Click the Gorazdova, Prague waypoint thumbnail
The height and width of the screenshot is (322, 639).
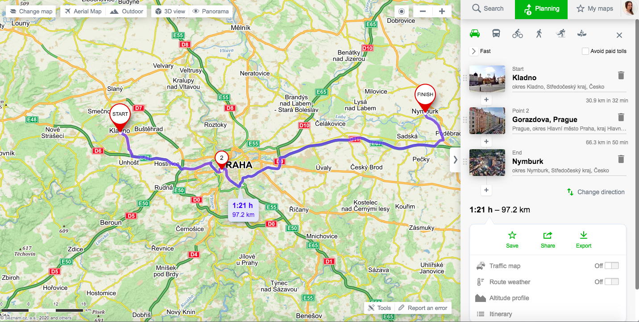click(487, 121)
